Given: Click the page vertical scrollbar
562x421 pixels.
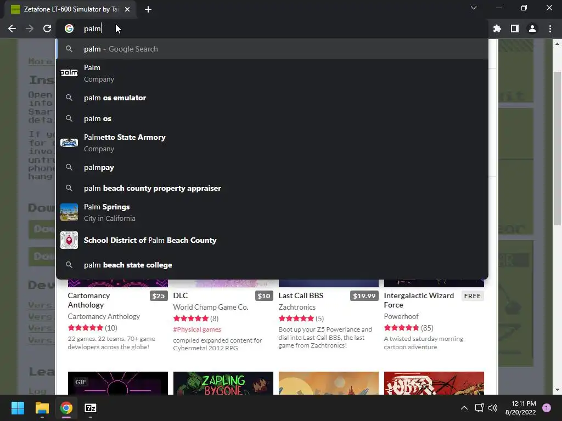Looking at the screenshot, I should [x=557, y=148].
